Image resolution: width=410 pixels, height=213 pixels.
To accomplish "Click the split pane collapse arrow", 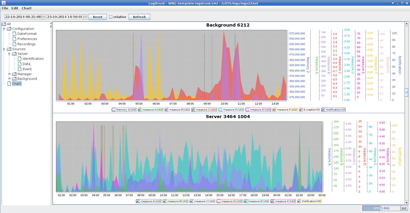I will pyautogui.click(x=51, y=23).
